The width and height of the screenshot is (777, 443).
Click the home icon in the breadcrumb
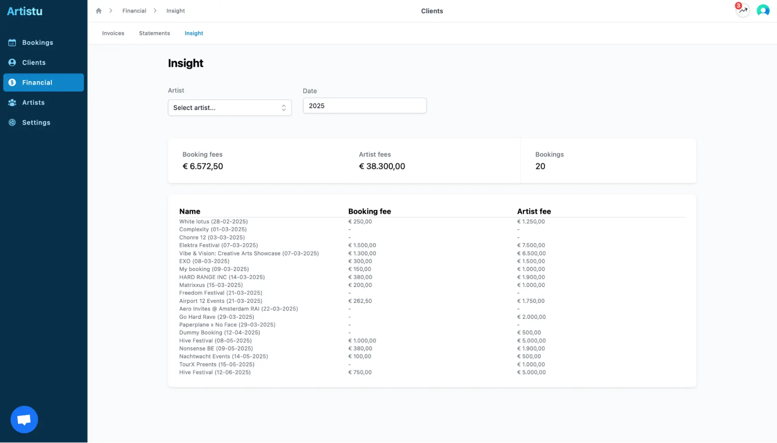coord(99,11)
